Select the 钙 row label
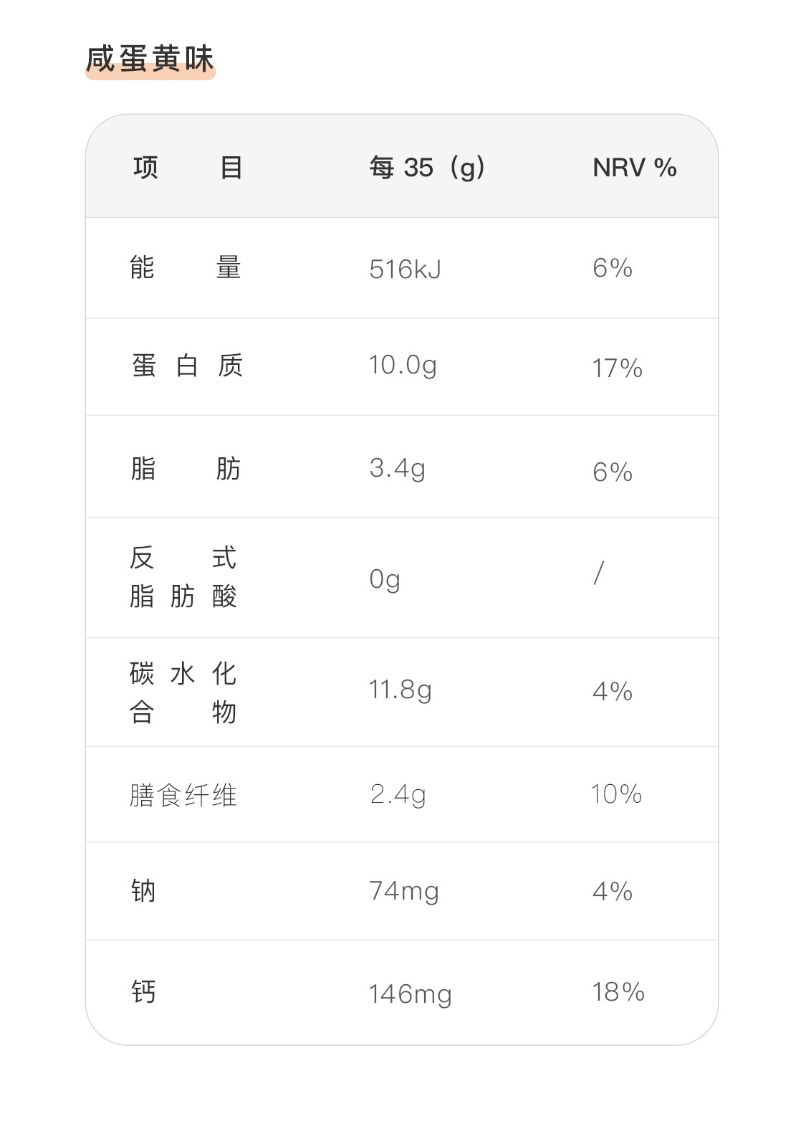The image size is (806, 1139). pyautogui.click(x=143, y=992)
